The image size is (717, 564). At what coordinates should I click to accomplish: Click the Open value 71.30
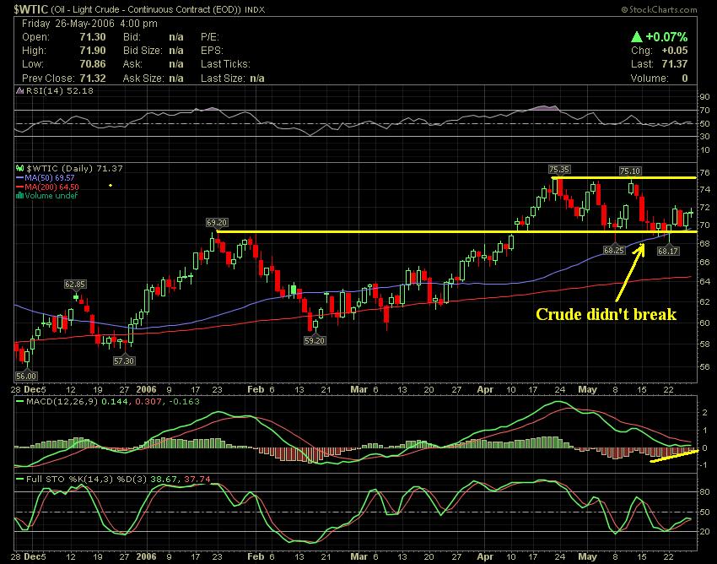(93, 37)
